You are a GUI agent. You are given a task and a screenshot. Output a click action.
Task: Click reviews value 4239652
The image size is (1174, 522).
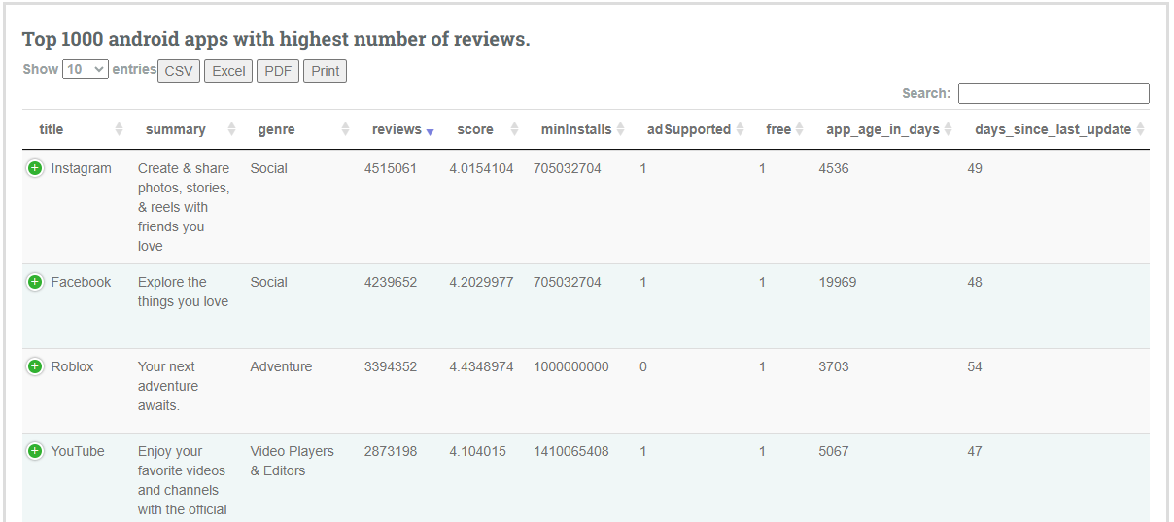coord(391,282)
